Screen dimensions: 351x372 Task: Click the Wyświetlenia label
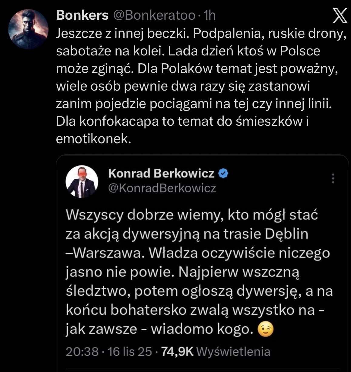tap(233, 351)
